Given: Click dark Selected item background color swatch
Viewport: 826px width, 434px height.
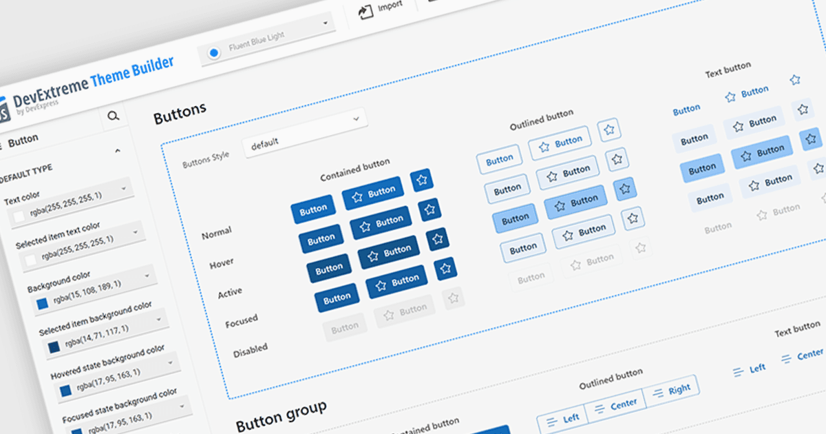Looking at the screenshot, I should [x=53, y=348].
